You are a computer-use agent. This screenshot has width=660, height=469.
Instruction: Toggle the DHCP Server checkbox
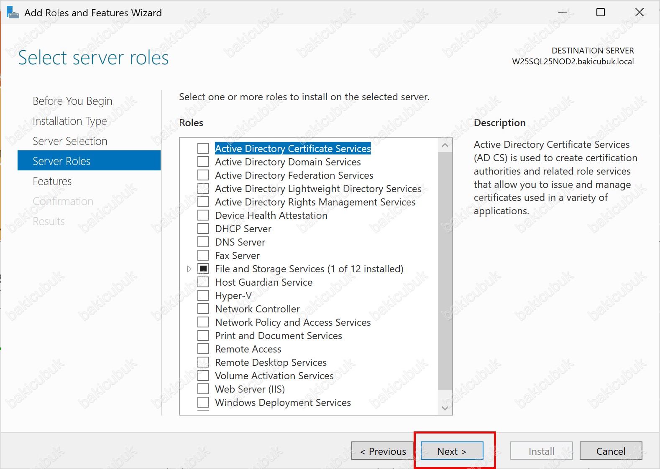pos(203,229)
